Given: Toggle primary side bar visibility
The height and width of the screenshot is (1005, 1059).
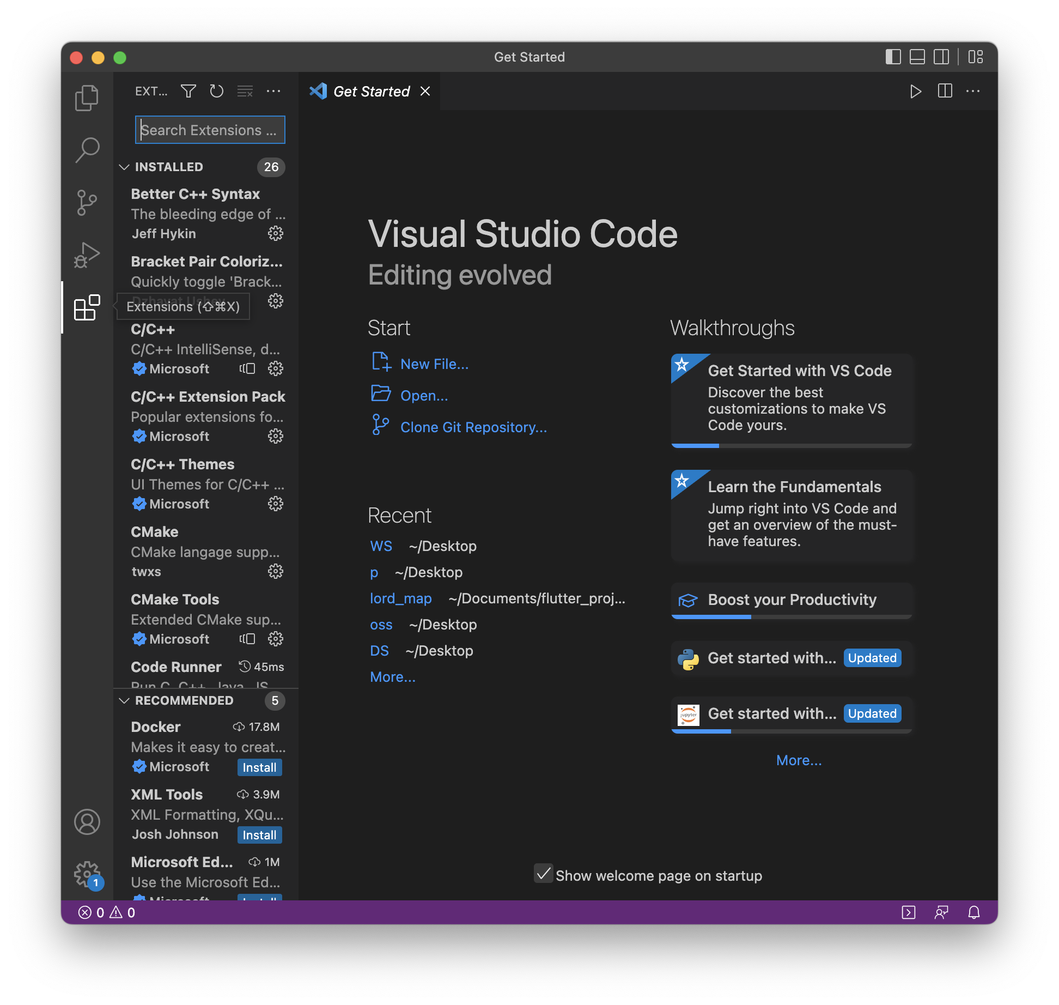Looking at the screenshot, I should click(893, 57).
